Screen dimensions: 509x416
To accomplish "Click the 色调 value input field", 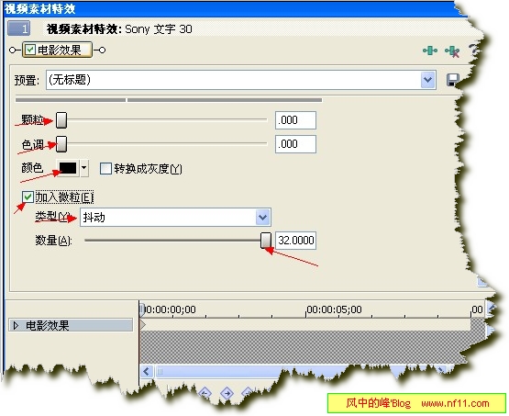I will coord(295,144).
